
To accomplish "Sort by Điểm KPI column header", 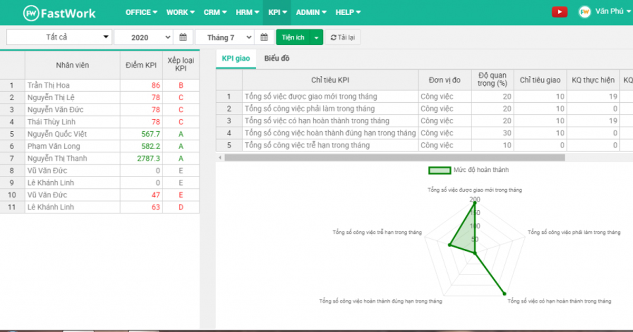I will pos(141,65).
